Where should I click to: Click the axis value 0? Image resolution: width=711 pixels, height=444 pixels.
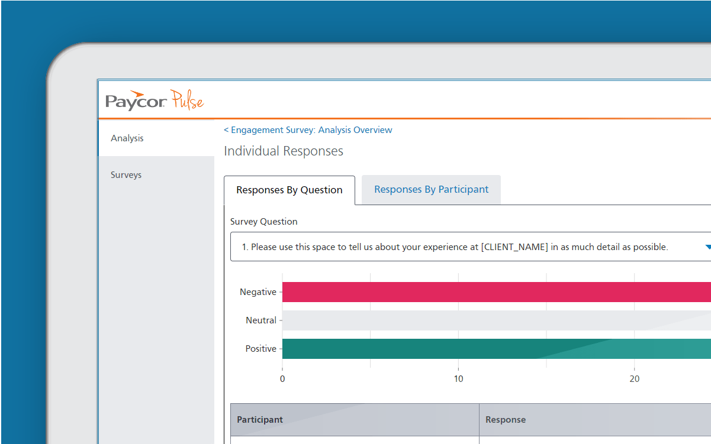282,378
